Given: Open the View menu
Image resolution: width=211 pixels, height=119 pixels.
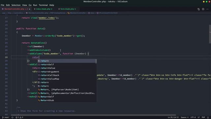Looking at the screenshot, I should point(24,5).
